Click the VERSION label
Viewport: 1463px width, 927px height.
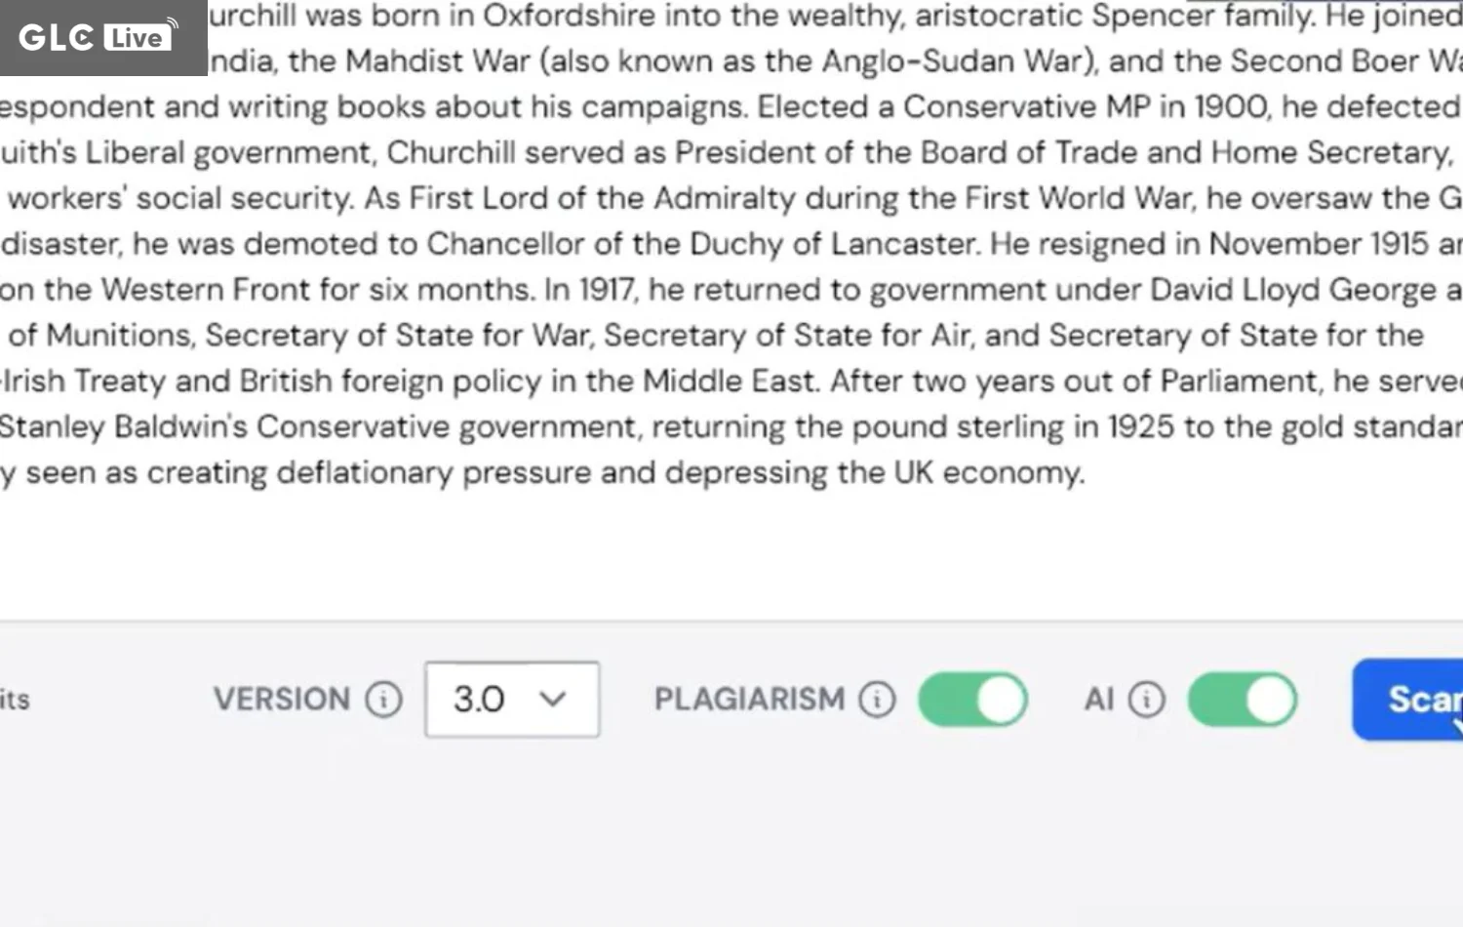point(282,700)
